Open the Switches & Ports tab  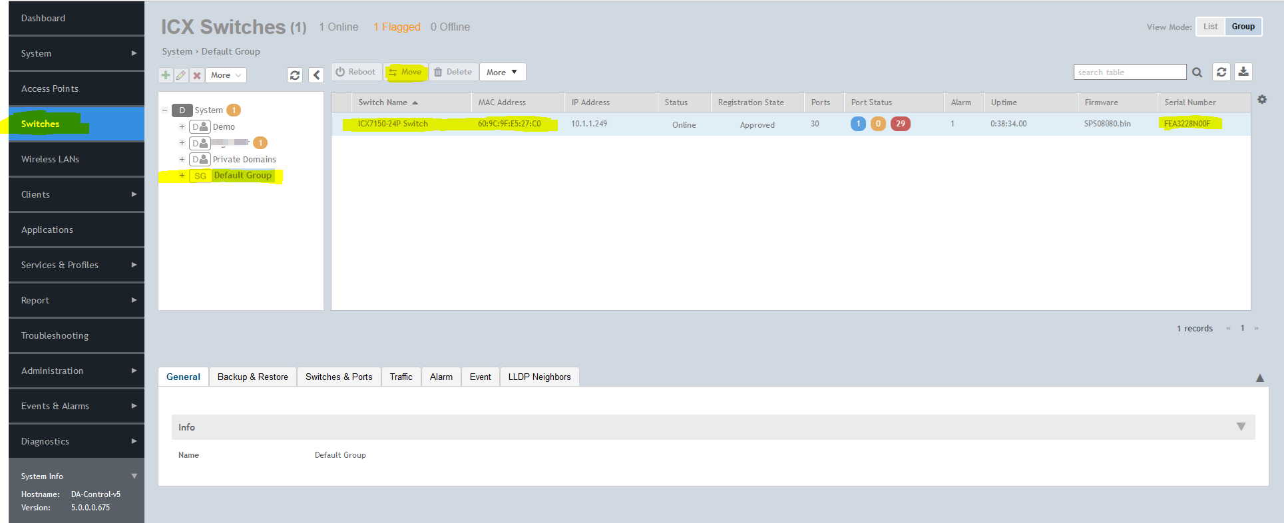pyautogui.click(x=339, y=377)
